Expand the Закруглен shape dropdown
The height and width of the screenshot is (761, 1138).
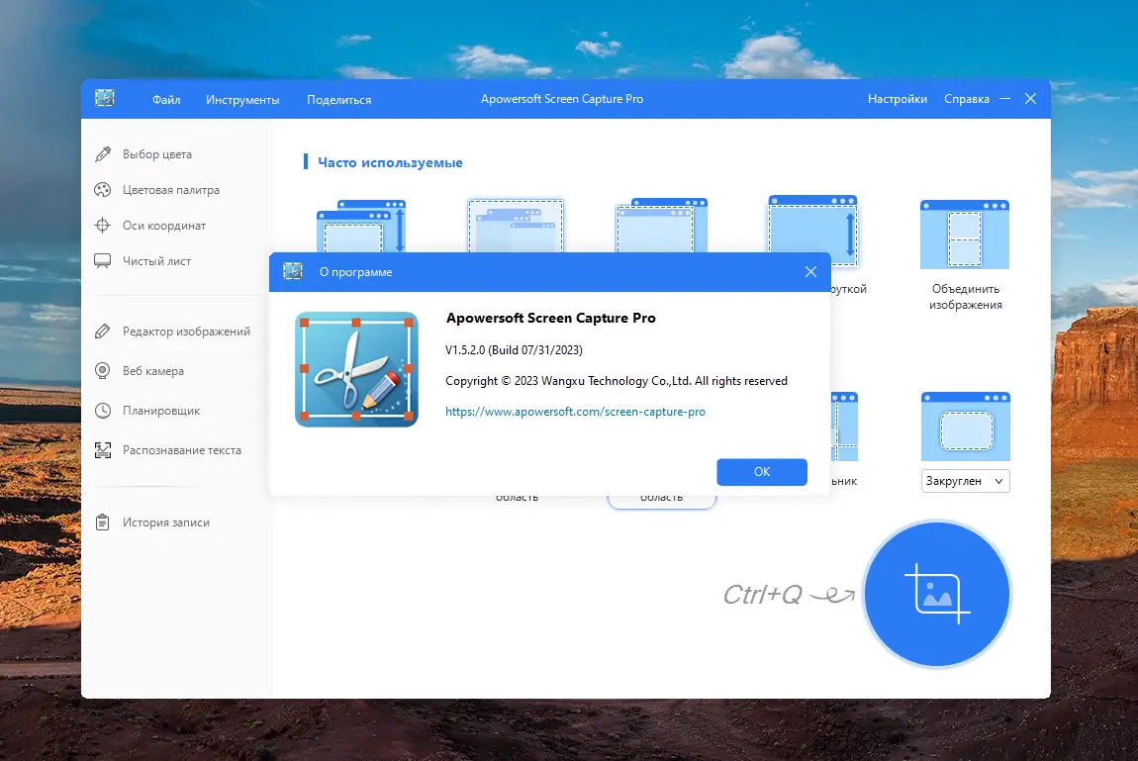click(965, 481)
